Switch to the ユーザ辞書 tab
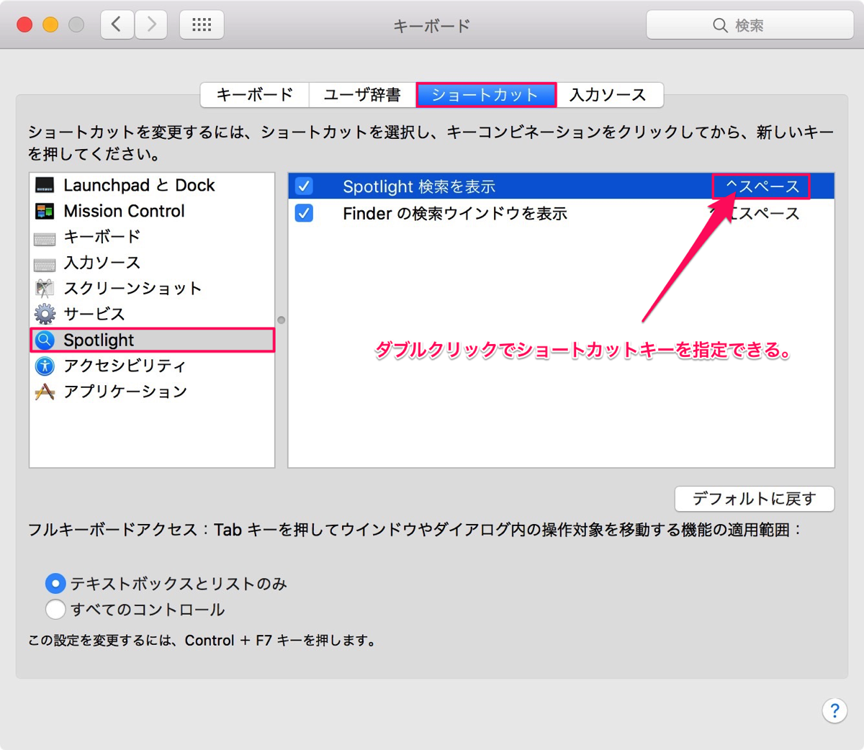Image resolution: width=864 pixels, height=750 pixels. click(x=362, y=95)
